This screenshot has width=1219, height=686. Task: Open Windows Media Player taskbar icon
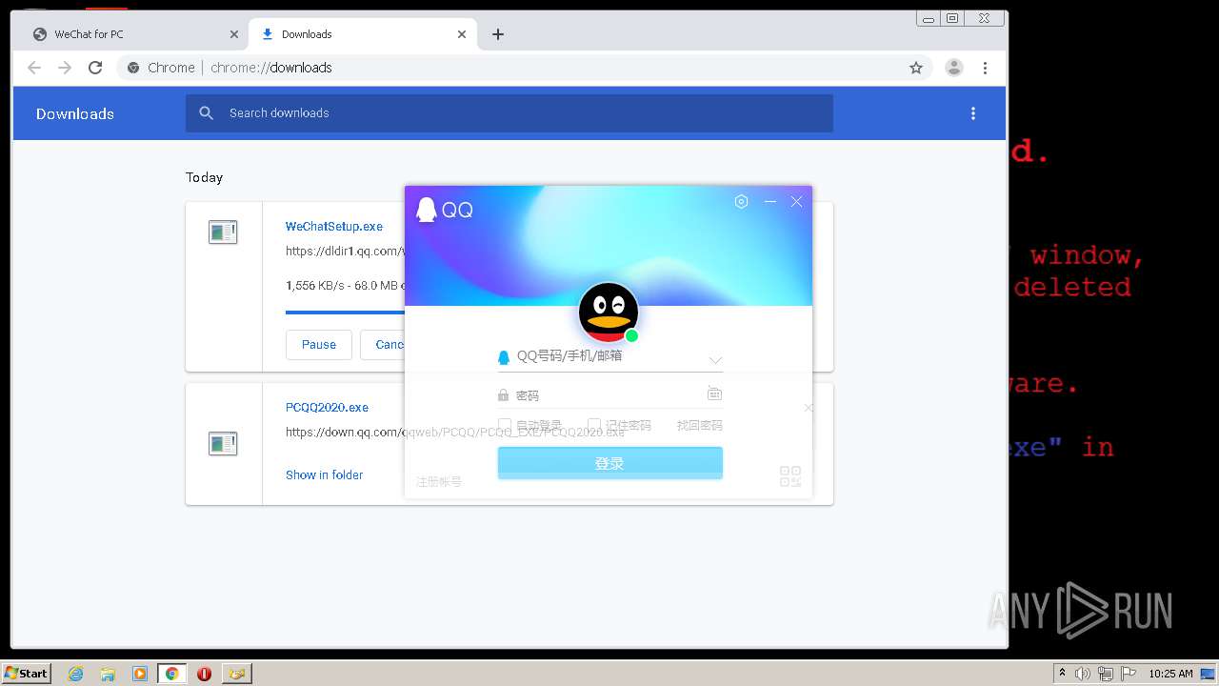click(x=140, y=674)
